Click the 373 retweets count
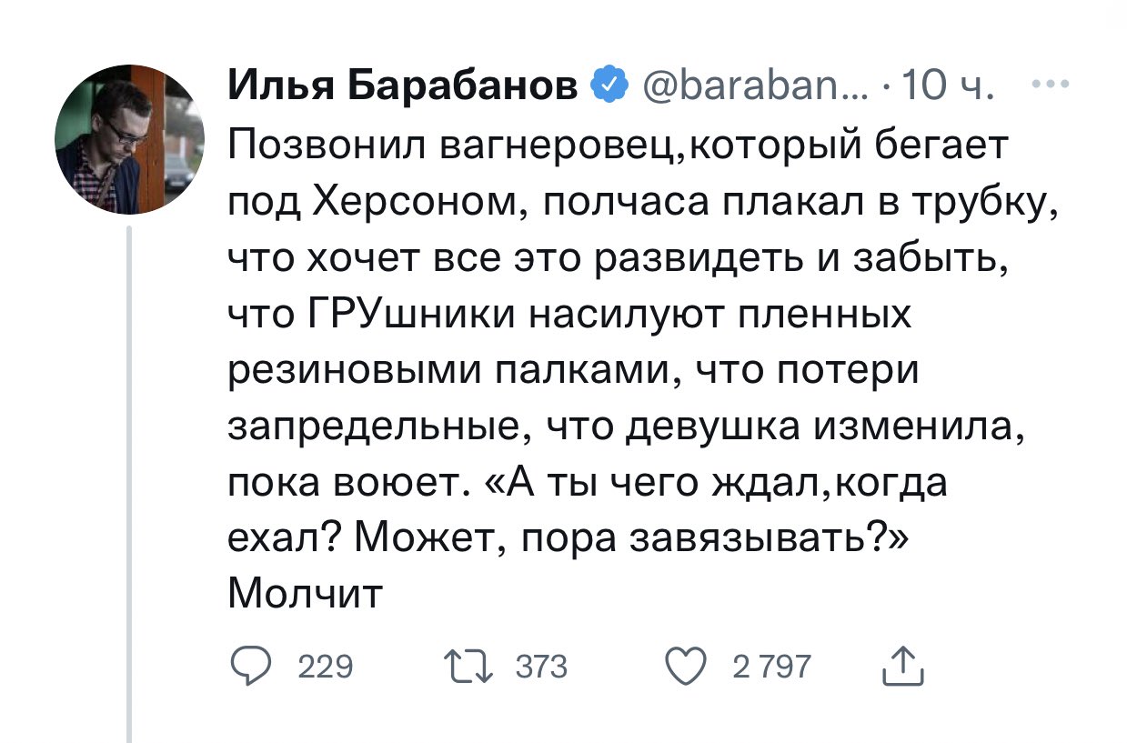 tap(541, 668)
